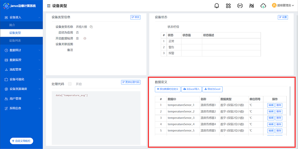Open the apps grid icon
Viewport: 298px width, 149px height.
pos(228,6)
